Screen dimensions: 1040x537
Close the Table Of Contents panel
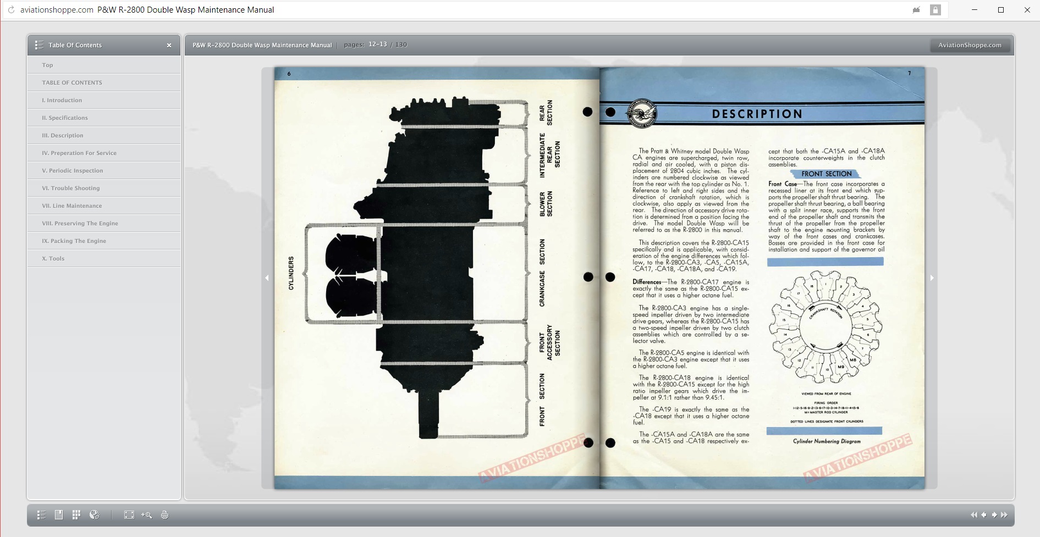pyautogui.click(x=169, y=45)
